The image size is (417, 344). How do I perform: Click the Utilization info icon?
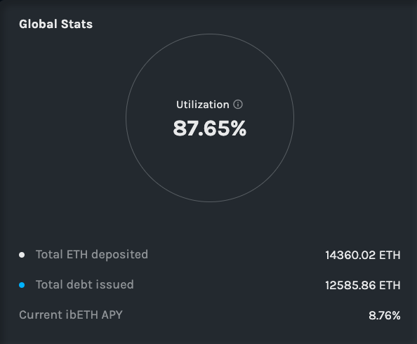(238, 105)
